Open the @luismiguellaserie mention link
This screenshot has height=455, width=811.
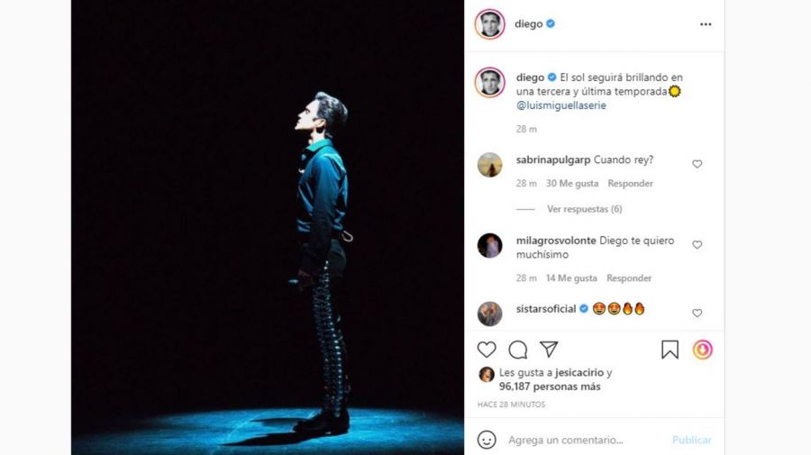(560, 105)
